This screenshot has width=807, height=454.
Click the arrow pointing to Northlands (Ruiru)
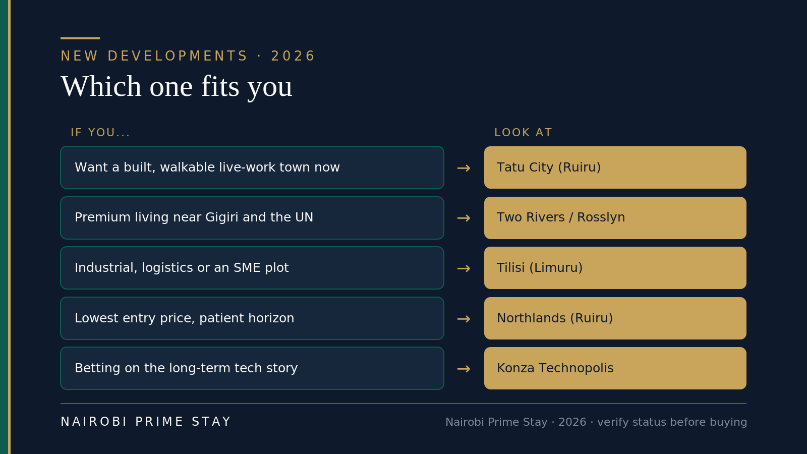tap(464, 319)
